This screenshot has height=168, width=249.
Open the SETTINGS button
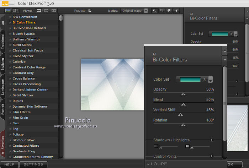tap(33, 164)
